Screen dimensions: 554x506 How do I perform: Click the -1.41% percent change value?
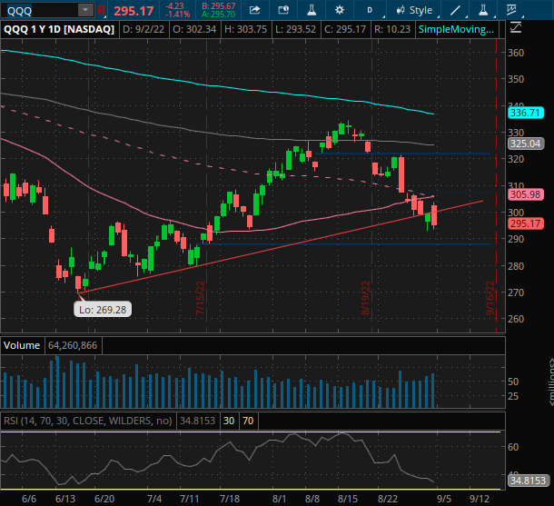click(x=178, y=15)
